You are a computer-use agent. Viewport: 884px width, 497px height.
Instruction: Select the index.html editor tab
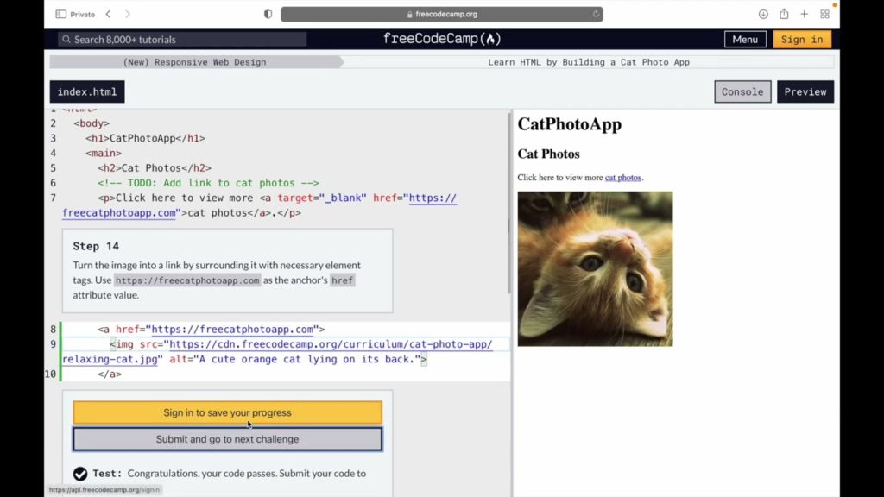[86, 91]
